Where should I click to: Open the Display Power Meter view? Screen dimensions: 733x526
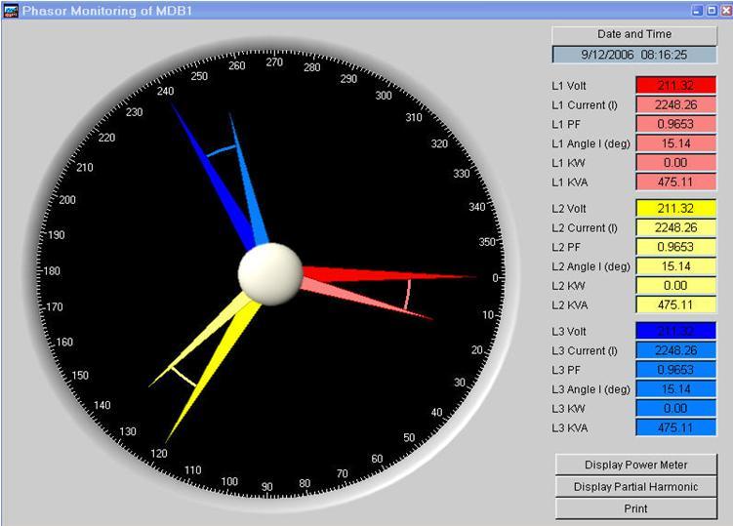tap(635, 465)
